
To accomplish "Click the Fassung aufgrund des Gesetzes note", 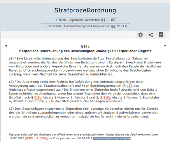I will 83,137.
